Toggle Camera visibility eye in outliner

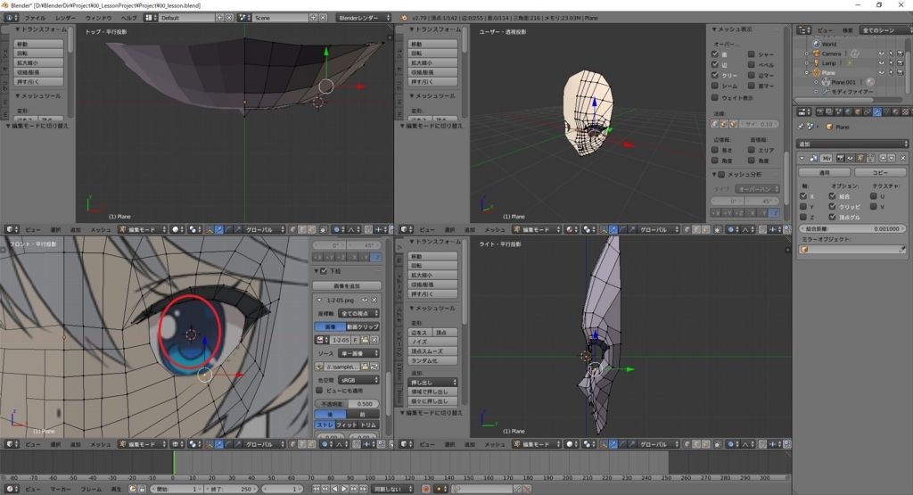click(881, 54)
